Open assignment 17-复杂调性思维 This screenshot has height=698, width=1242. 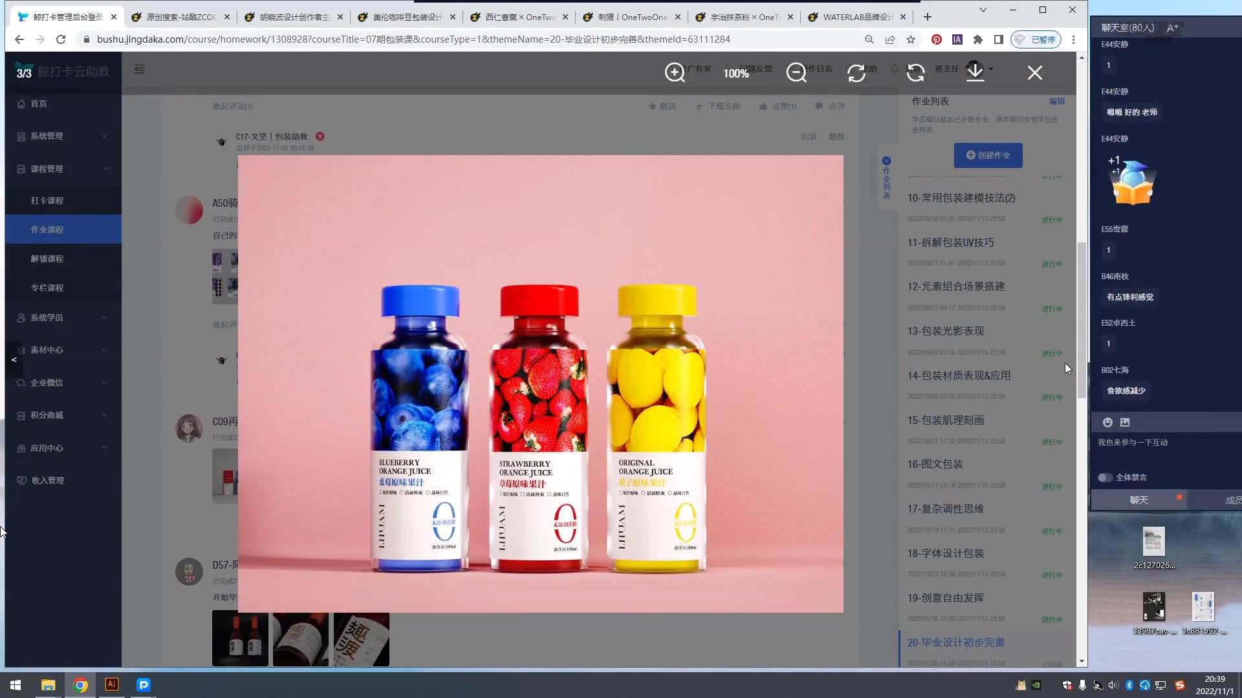click(x=945, y=509)
